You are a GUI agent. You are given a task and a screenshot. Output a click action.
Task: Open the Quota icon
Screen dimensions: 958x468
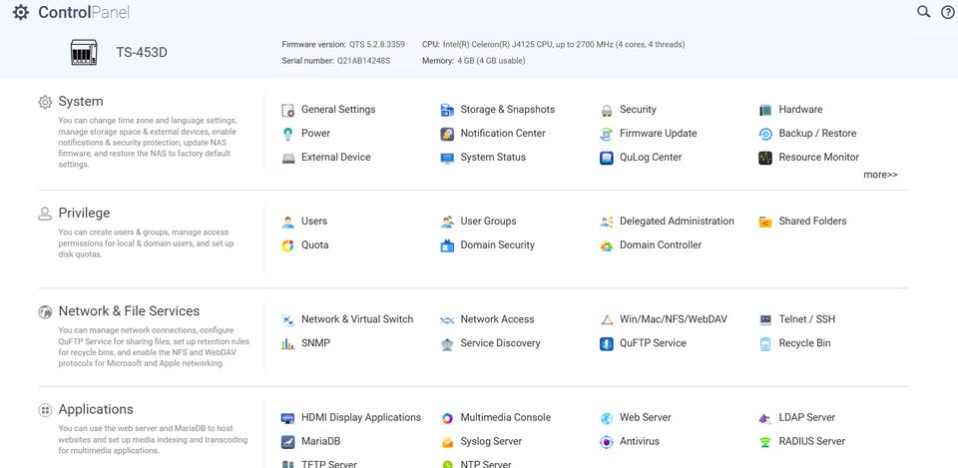click(x=287, y=245)
